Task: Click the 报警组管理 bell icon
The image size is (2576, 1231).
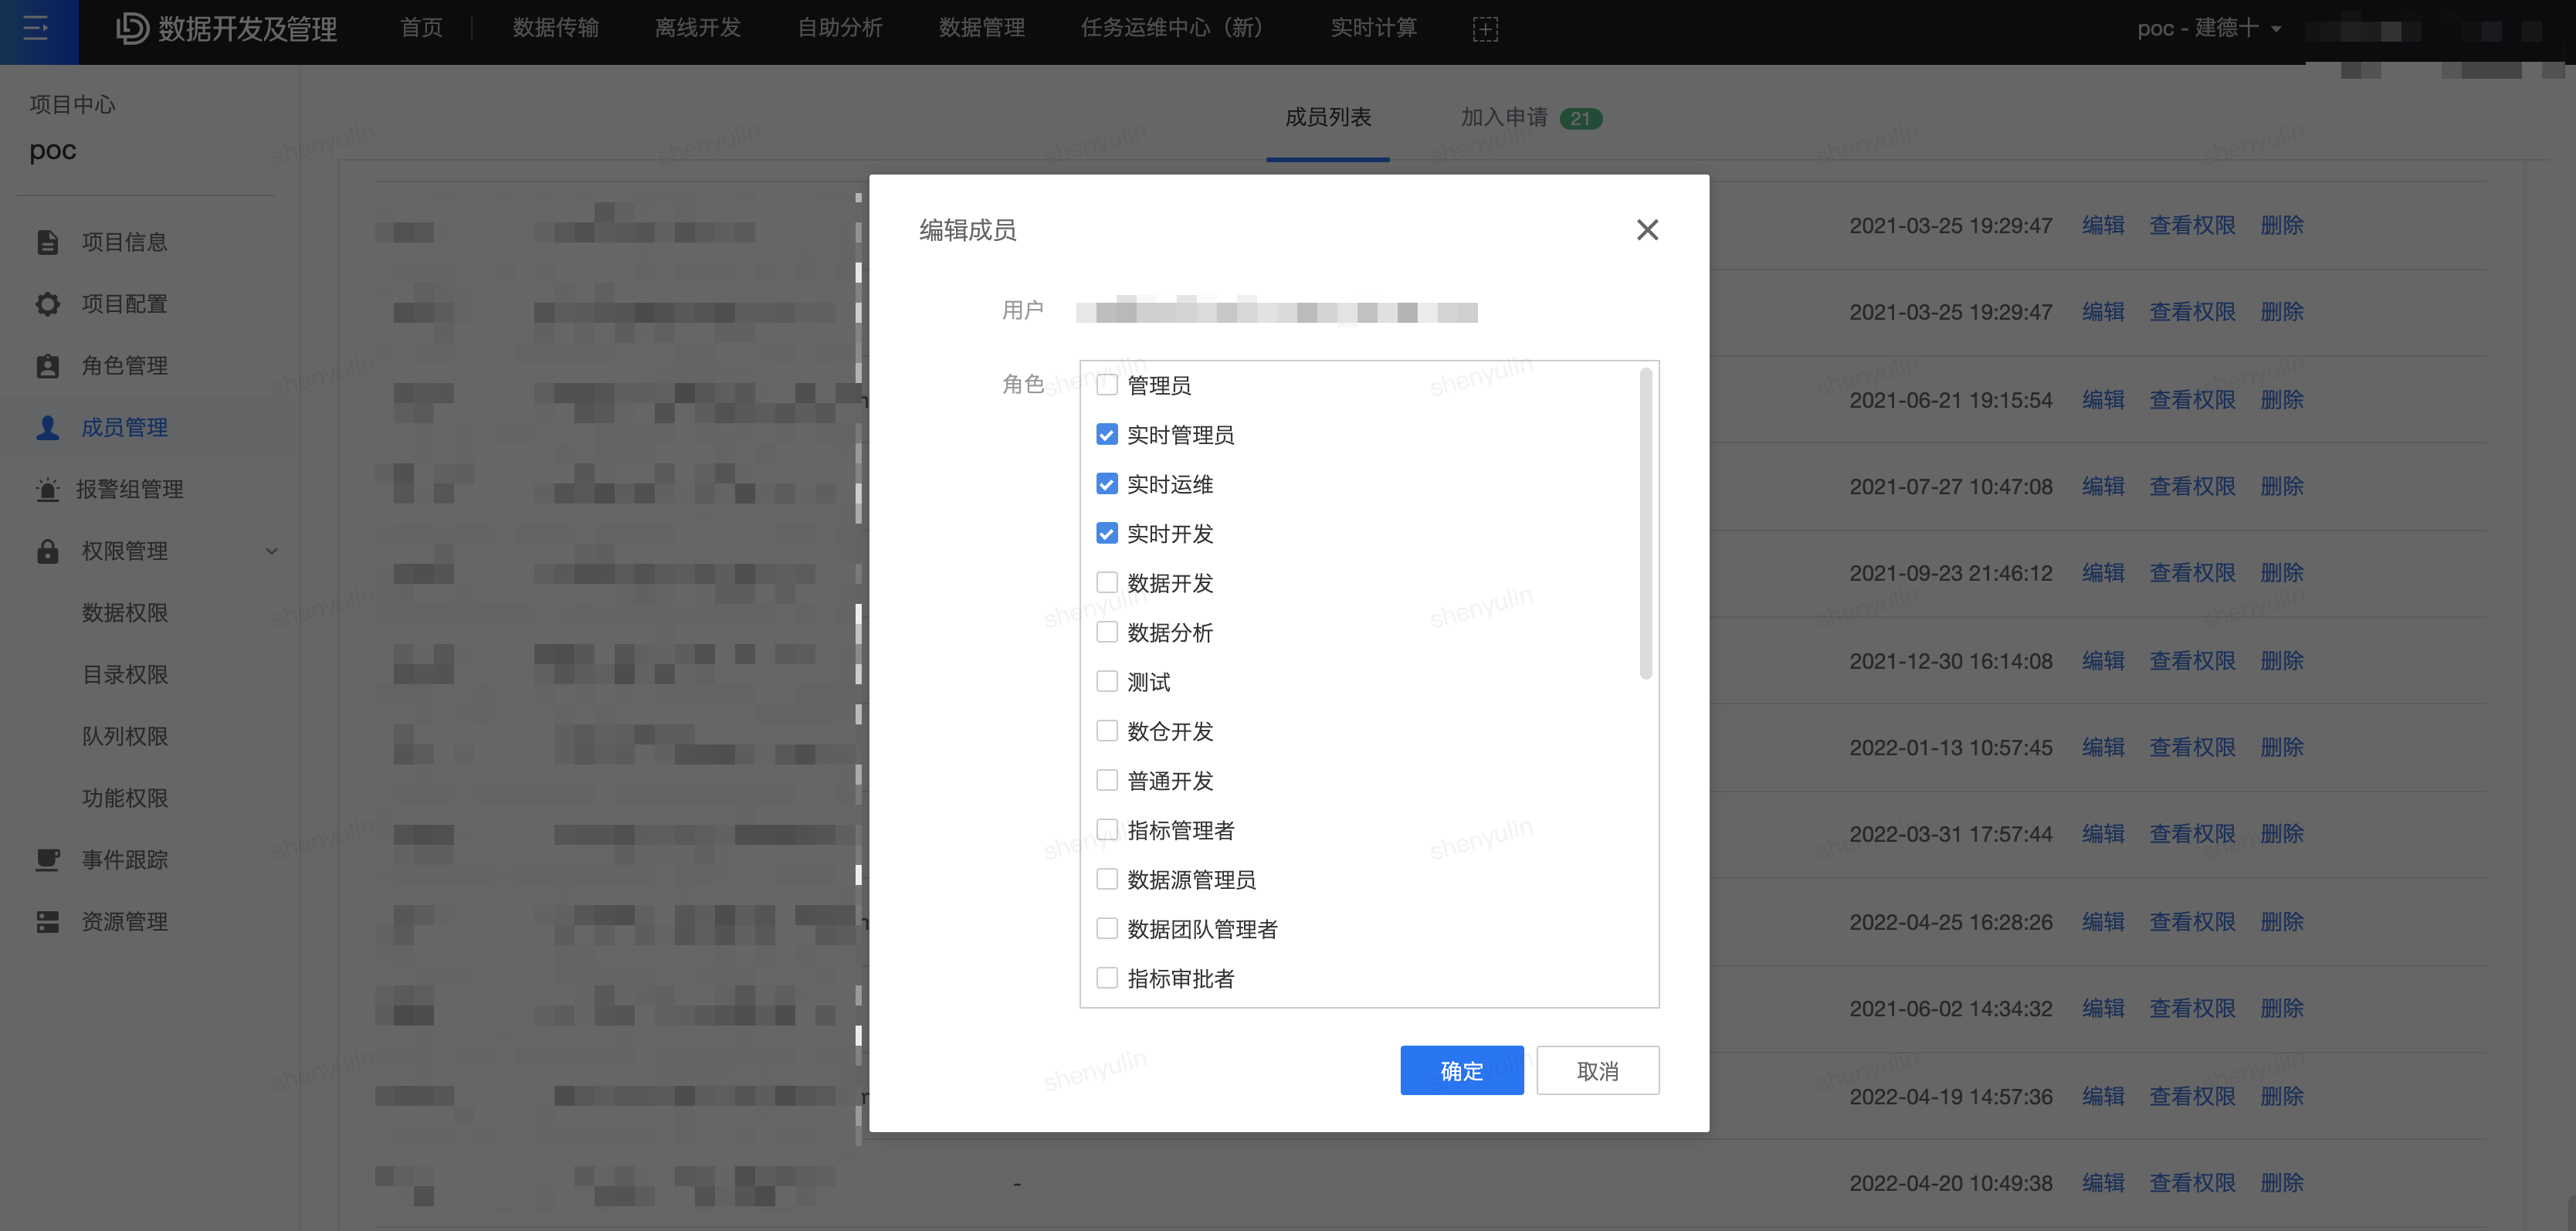Action: (47, 489)
